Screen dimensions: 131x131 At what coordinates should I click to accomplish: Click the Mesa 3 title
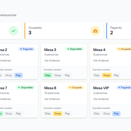pos(50,50)
